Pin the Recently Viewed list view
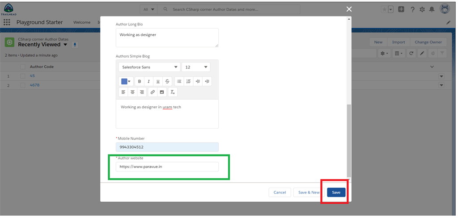 pos(75,45)
